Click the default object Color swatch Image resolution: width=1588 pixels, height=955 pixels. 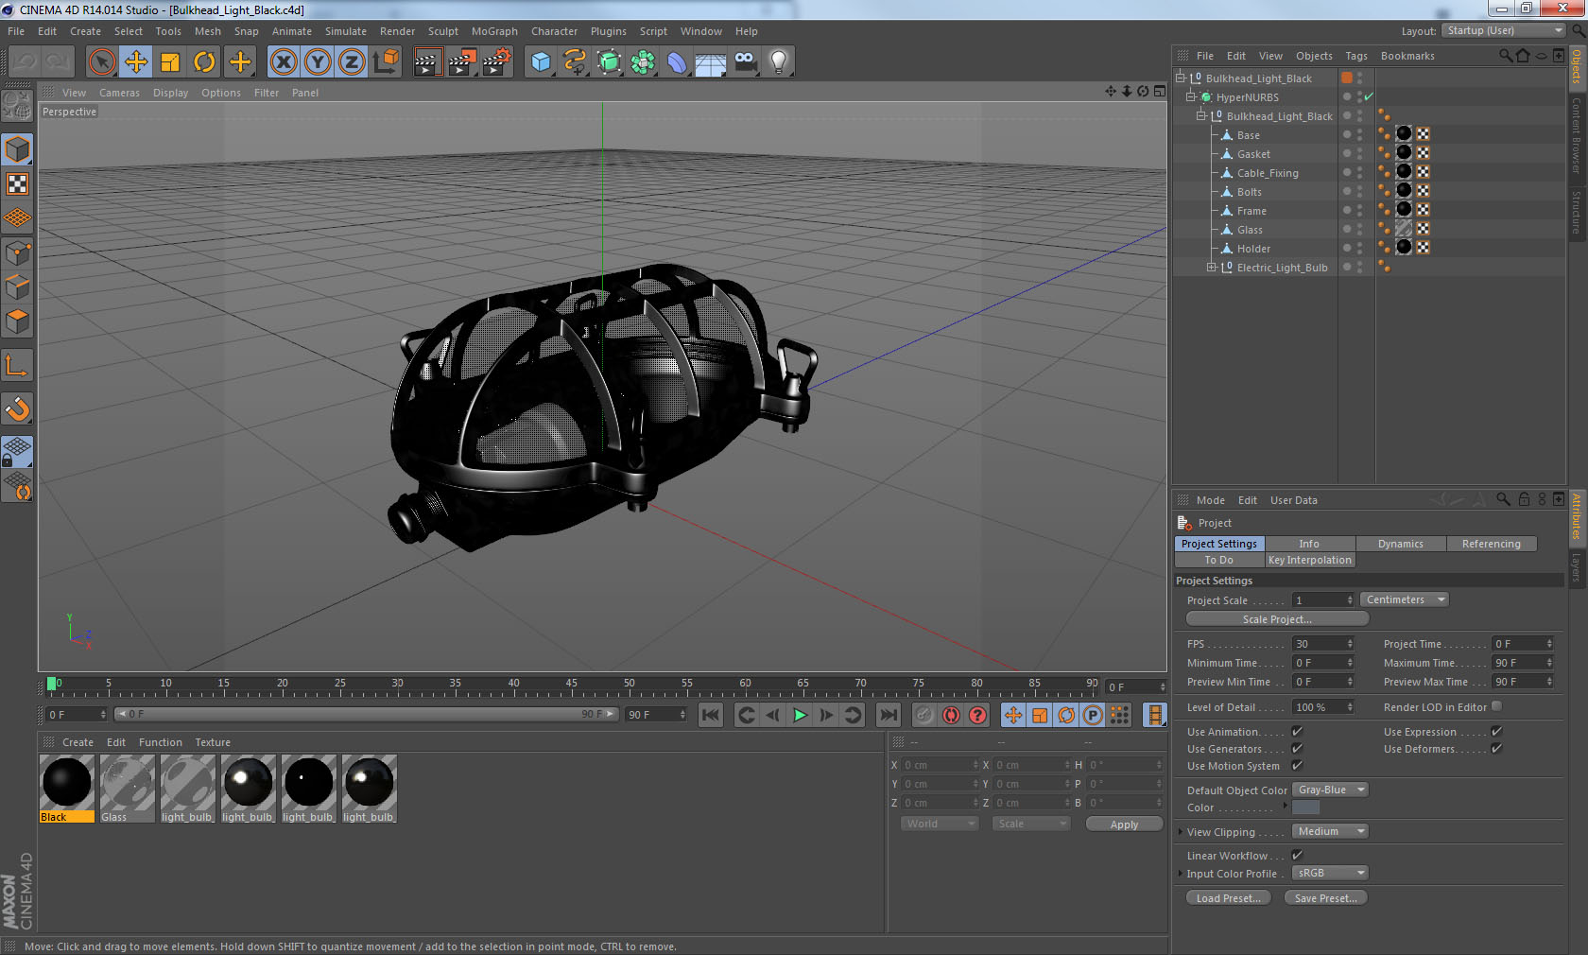coord(1305,807)
